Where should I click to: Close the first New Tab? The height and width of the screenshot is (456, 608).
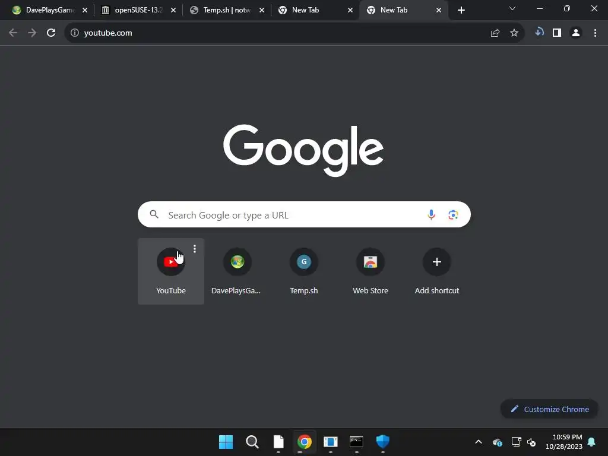(350, 10)
